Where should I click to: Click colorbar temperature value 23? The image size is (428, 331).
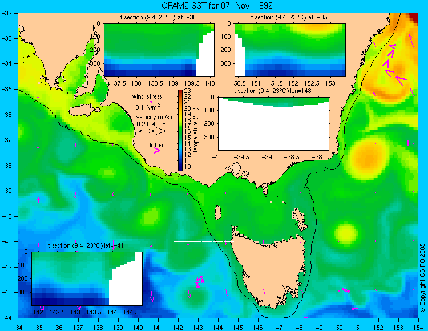click(188, 91)
